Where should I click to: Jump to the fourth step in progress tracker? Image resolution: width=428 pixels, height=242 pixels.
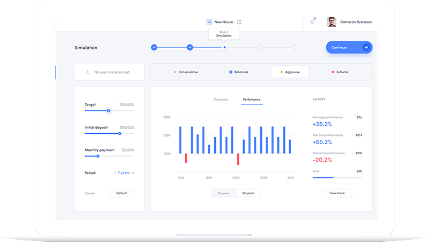[x=259, y=47]
